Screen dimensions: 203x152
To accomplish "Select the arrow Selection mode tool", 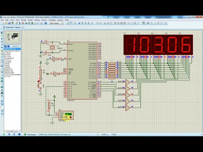I will point(2,33).
